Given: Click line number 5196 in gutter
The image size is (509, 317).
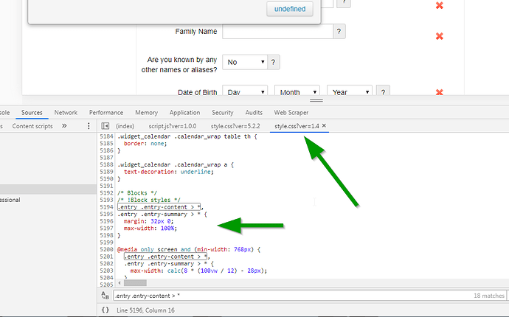Looking at the screenshot, I should pyautogui.click(x=106, y=221).
